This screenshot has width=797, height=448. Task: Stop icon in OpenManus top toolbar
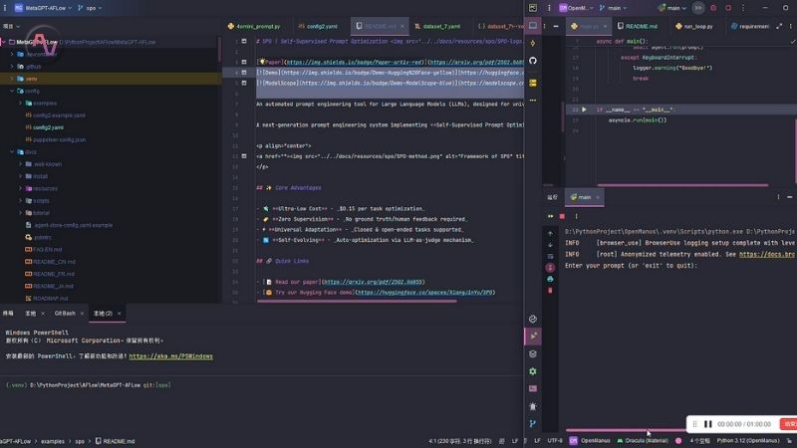point(728,8)
